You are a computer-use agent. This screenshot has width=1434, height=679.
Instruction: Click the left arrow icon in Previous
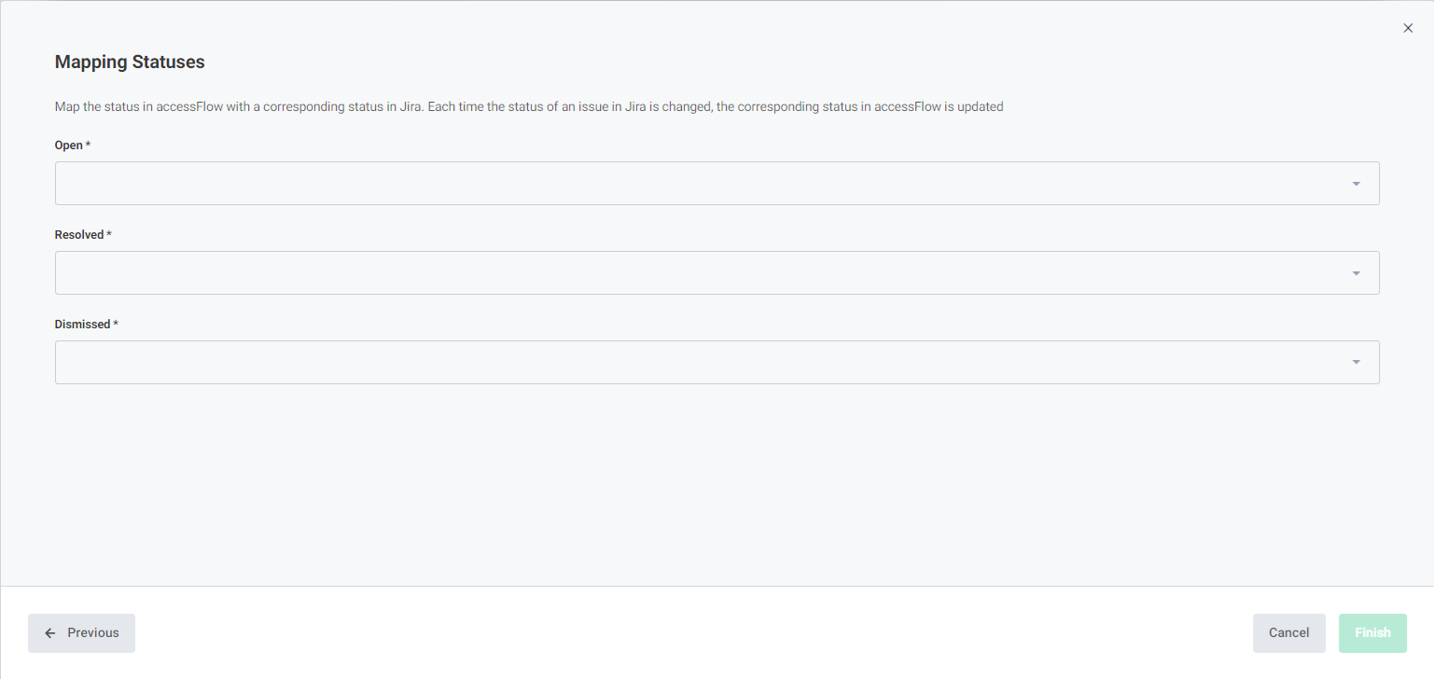(x=50, y=633)
